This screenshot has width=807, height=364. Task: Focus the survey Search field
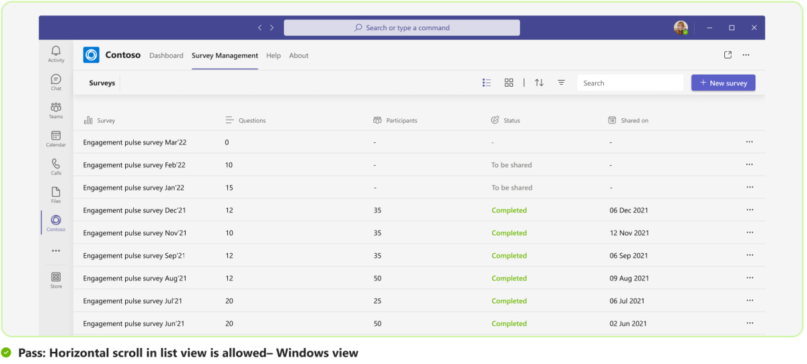(x=630, y=83)
